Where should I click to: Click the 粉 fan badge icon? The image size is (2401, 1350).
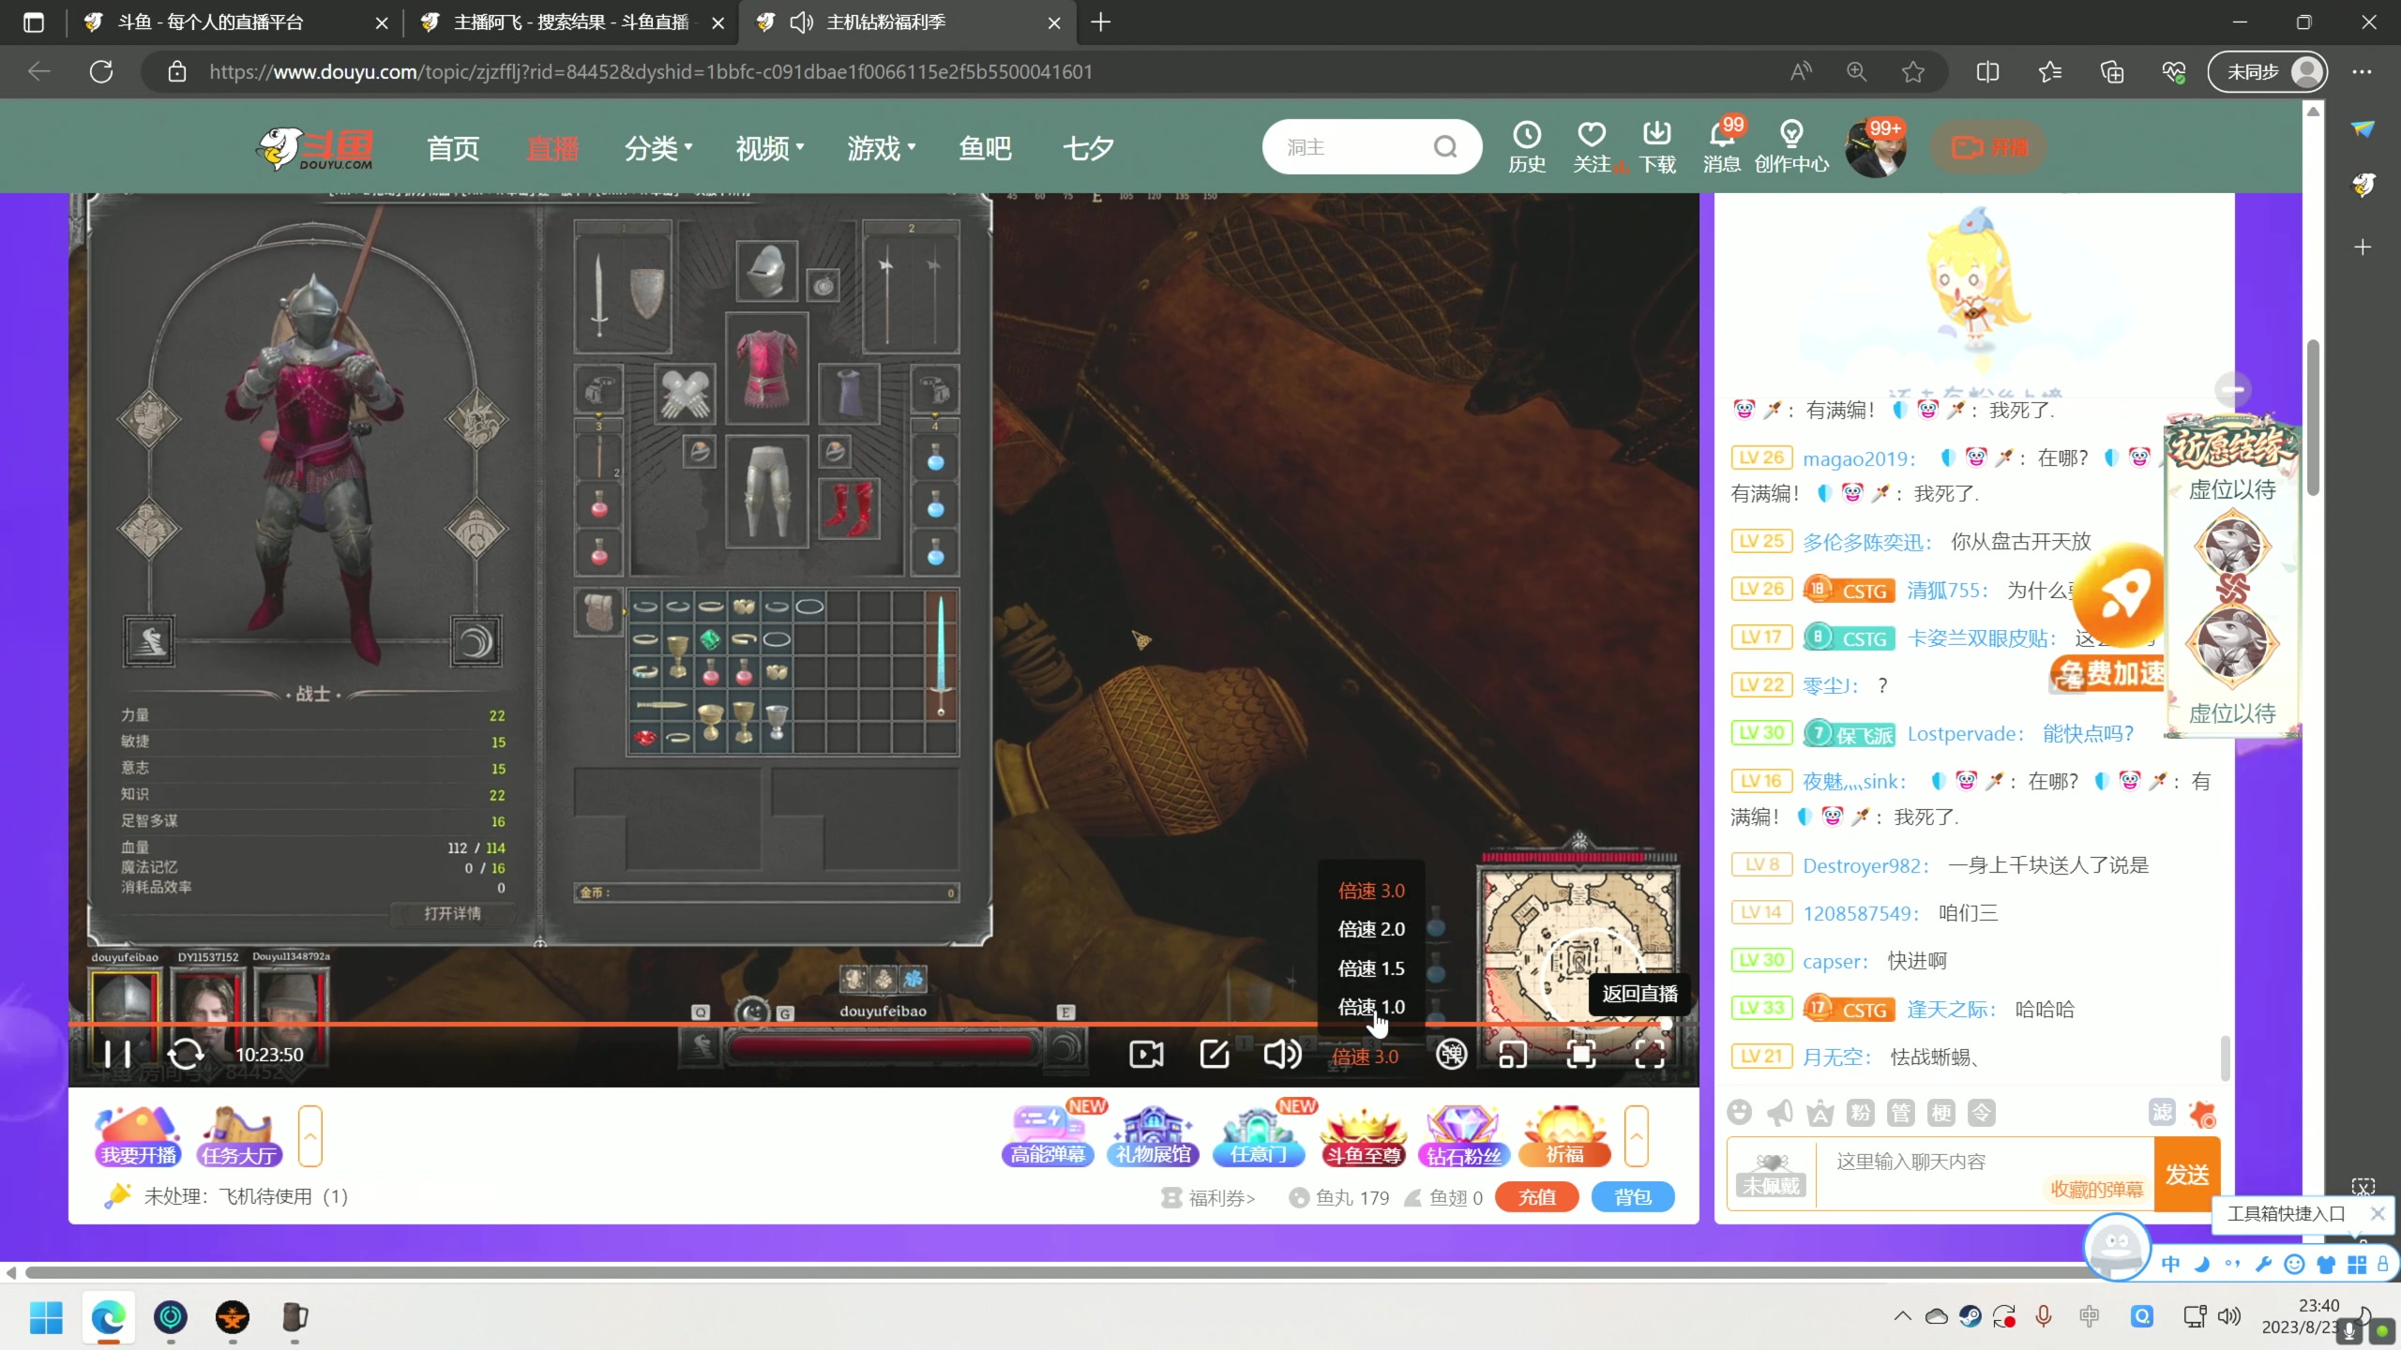[x=1860, y=1113]
